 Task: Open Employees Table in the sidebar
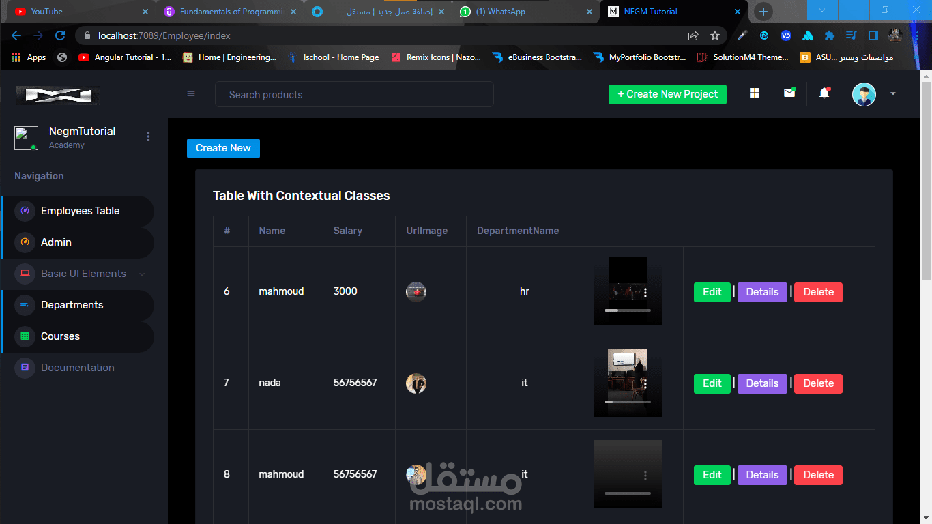(x=78, y=211)
